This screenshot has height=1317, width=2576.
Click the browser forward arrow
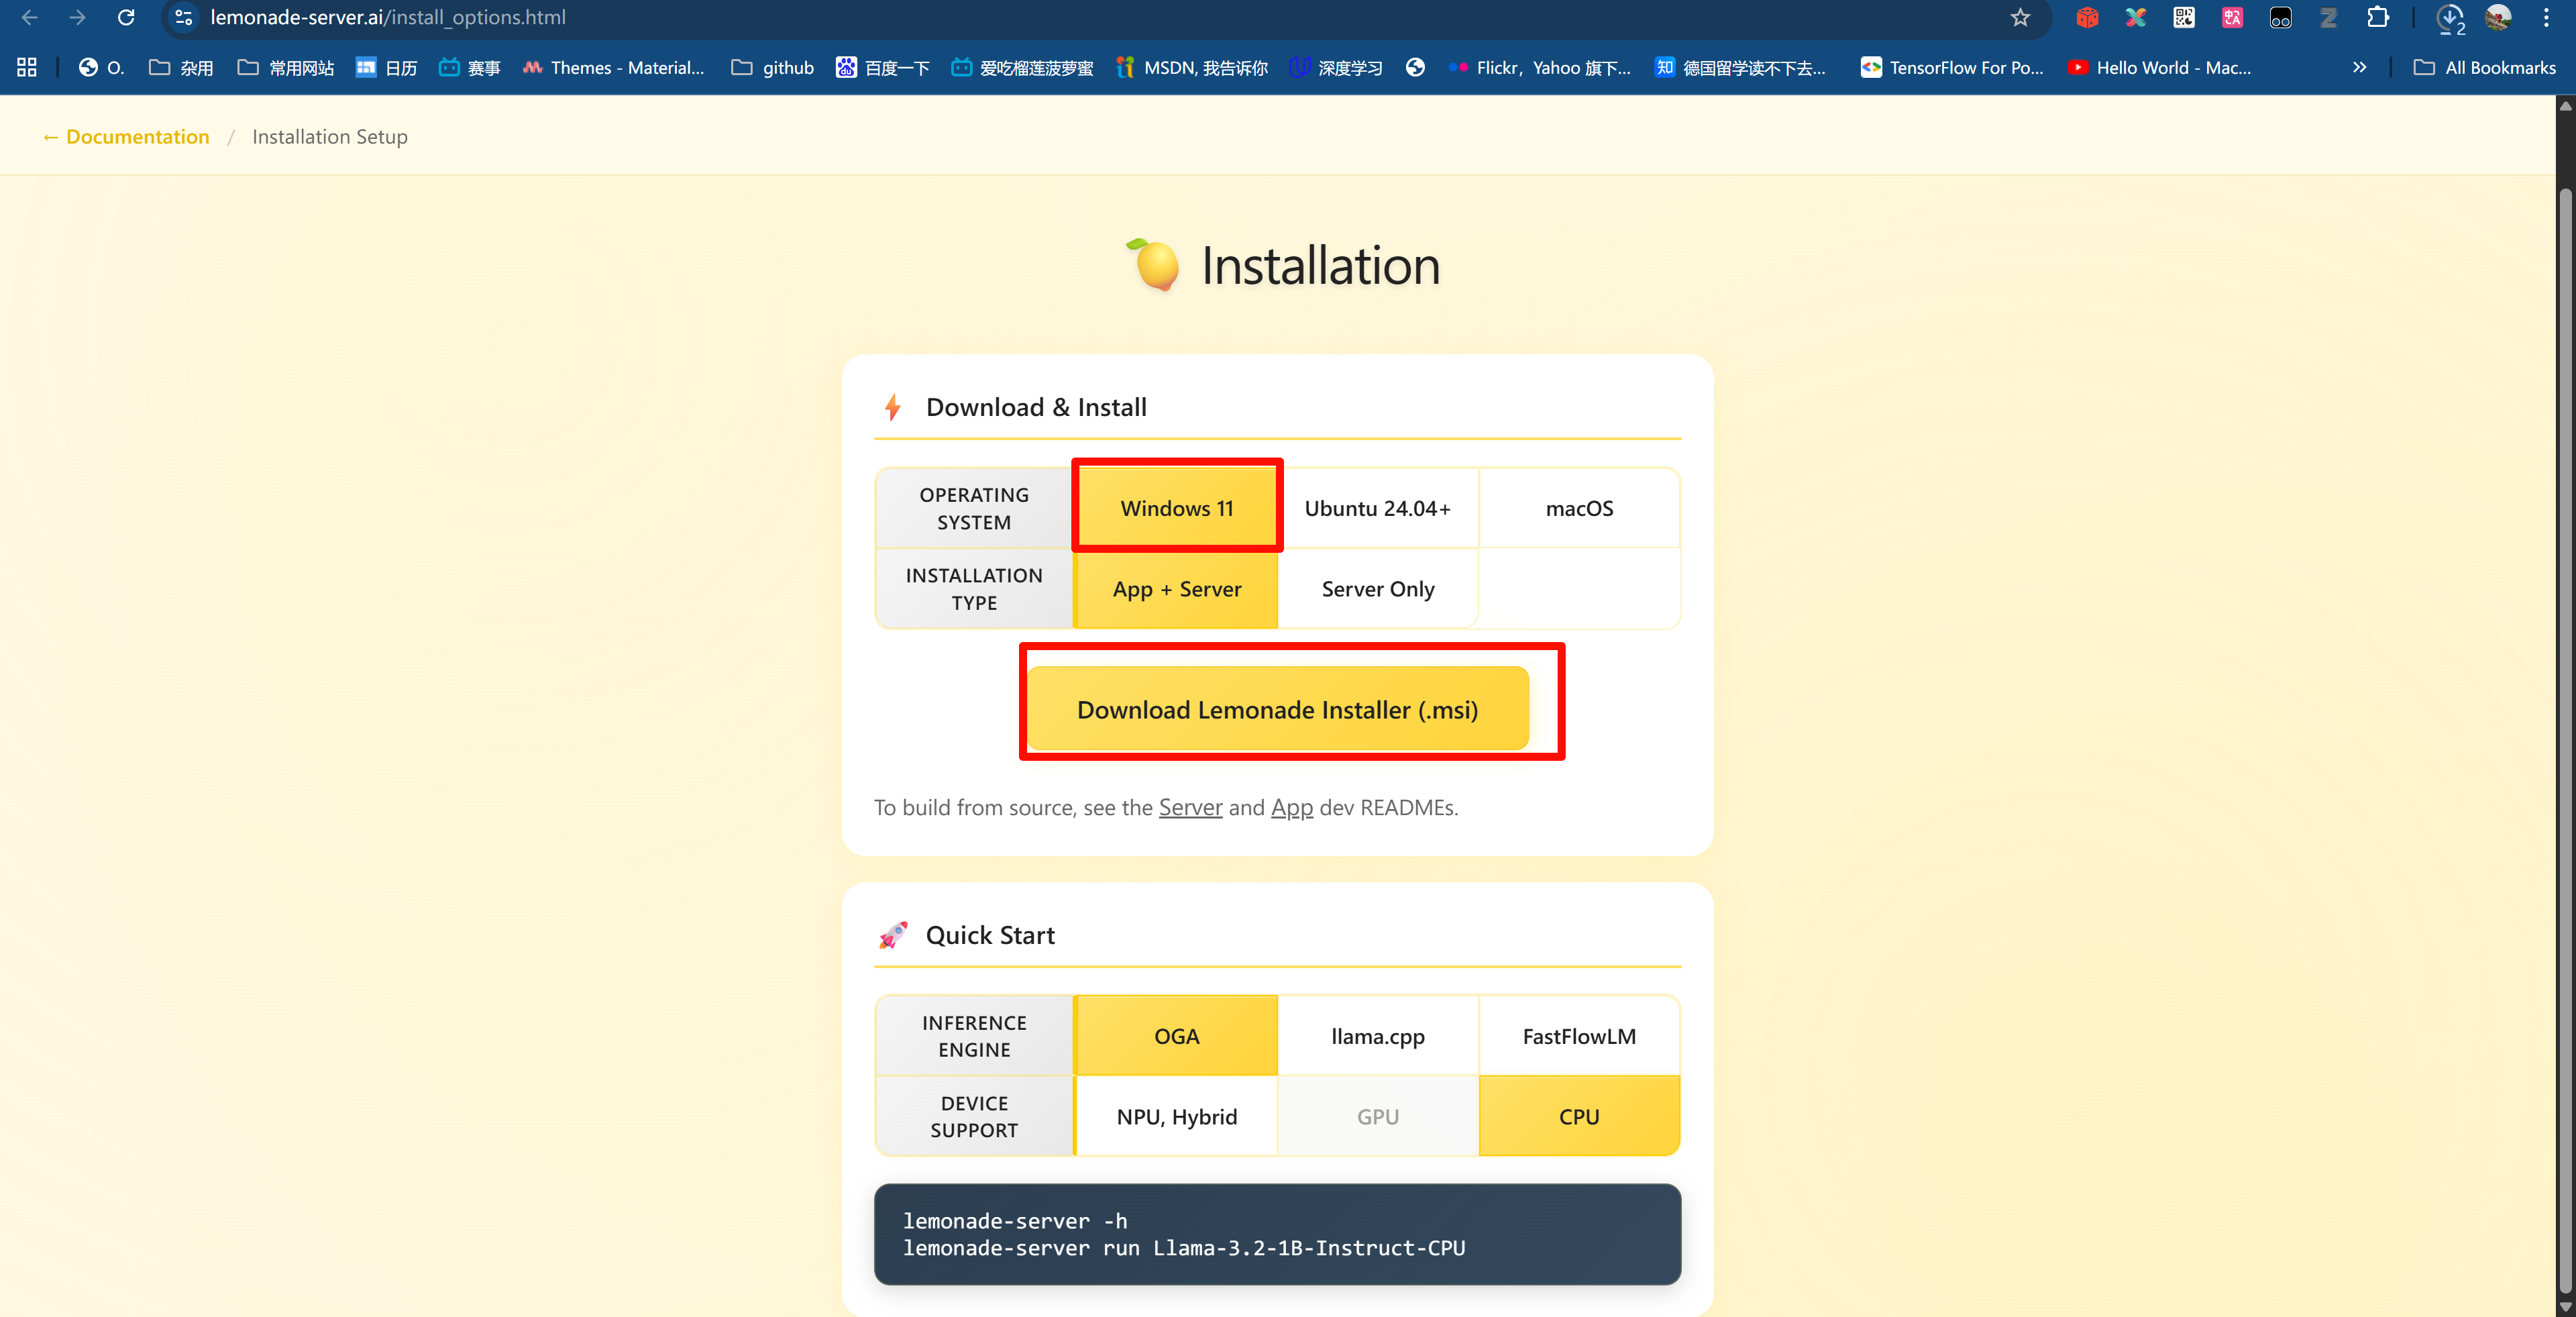(x=77, y=18)
